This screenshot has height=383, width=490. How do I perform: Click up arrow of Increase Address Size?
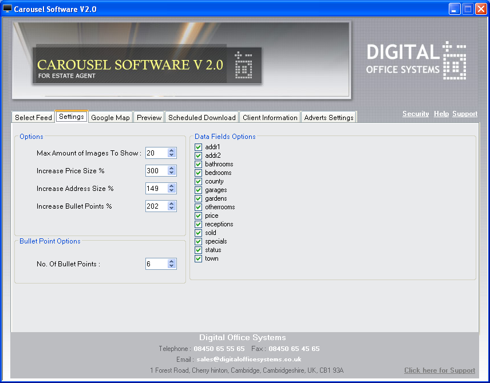(x=171, y=186)
